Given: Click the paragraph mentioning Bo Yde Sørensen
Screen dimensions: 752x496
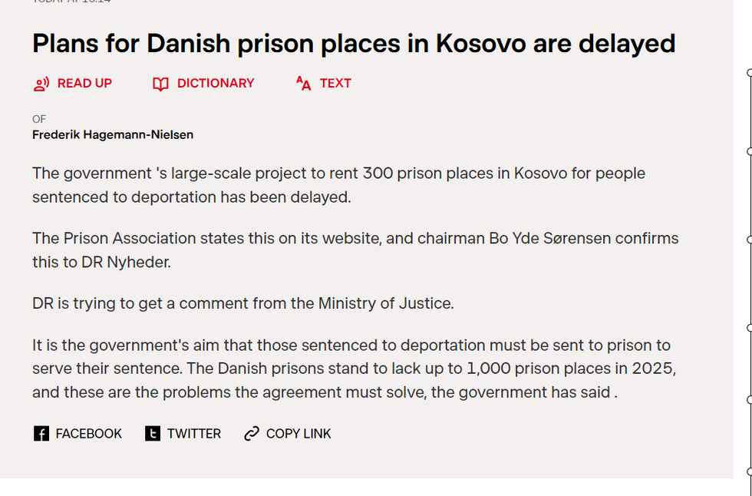Looking at the screenshot, I should click(x=355, y=250).
